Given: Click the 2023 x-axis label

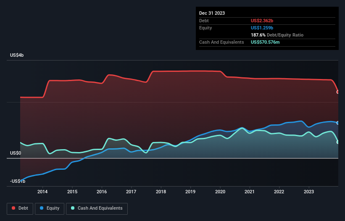Looking at the screenshot, I should 309,192.
